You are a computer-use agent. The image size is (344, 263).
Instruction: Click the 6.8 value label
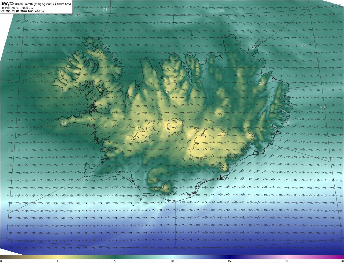click(201, 63)
